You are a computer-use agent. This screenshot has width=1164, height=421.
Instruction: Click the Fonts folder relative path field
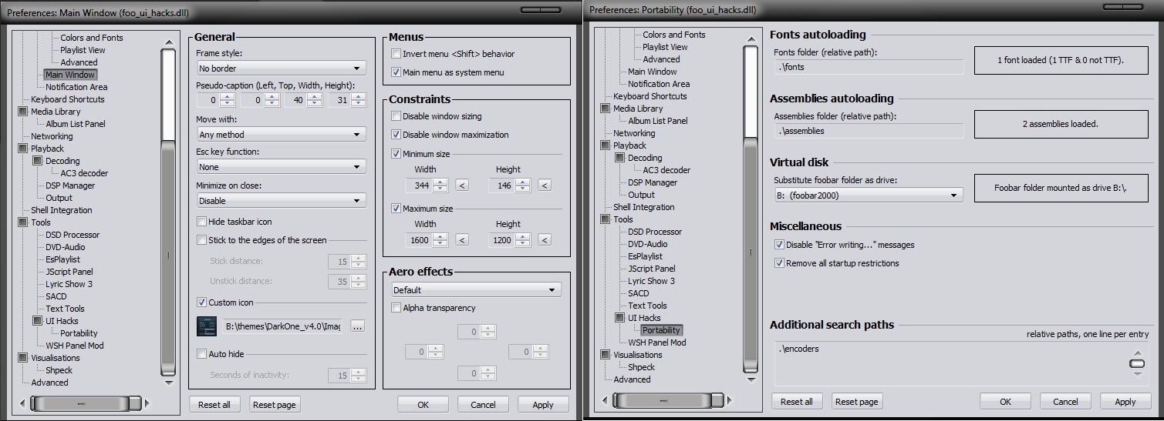click(868, 67)
